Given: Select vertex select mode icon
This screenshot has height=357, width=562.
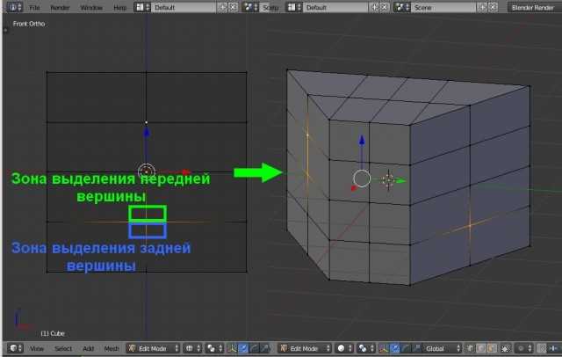Looking at the screenshot, I should coord(469,348).
